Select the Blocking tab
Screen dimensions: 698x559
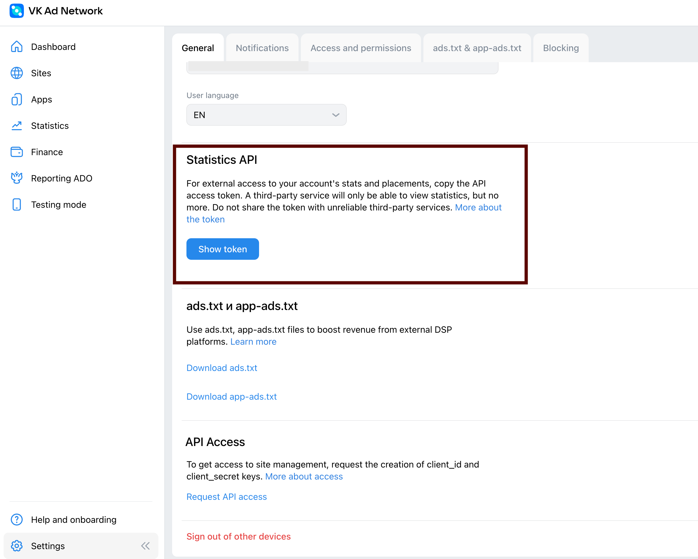(561, 48)
